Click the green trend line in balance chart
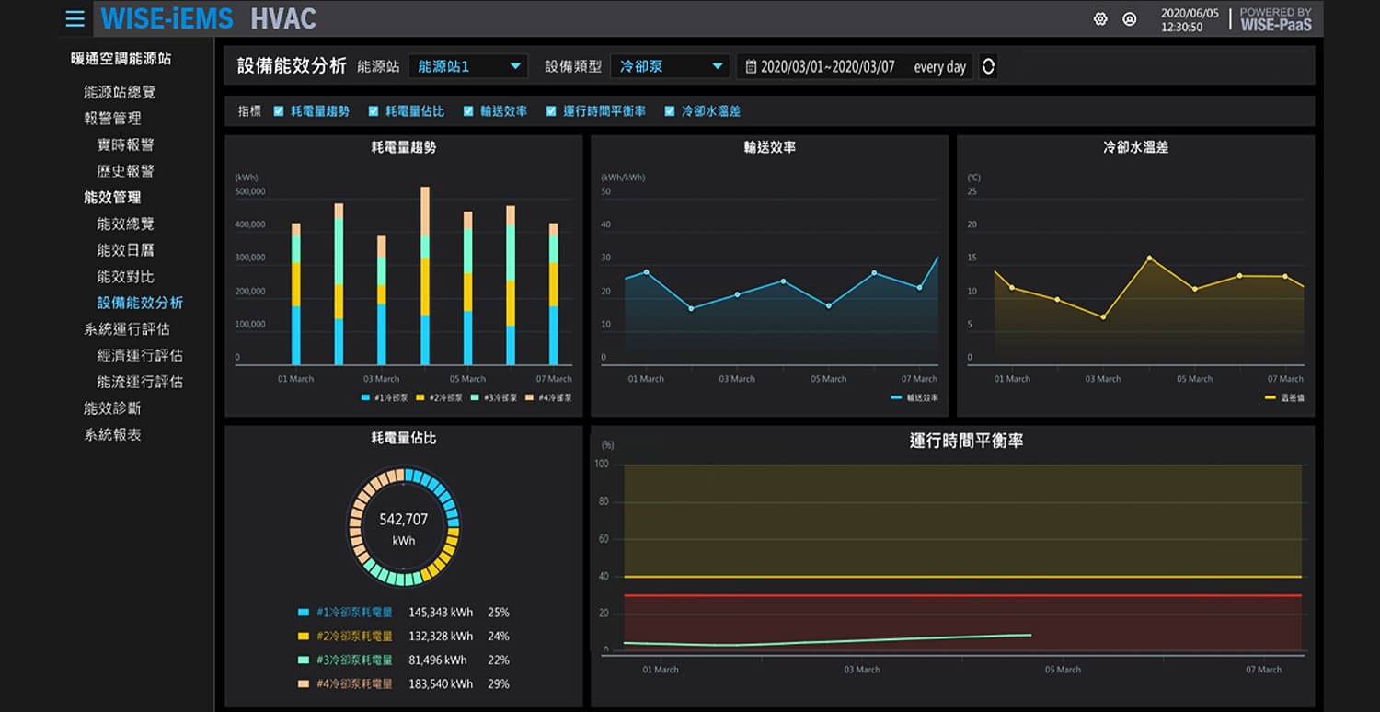The width and height of the screenshot is (1380, 712). point(828,640)
